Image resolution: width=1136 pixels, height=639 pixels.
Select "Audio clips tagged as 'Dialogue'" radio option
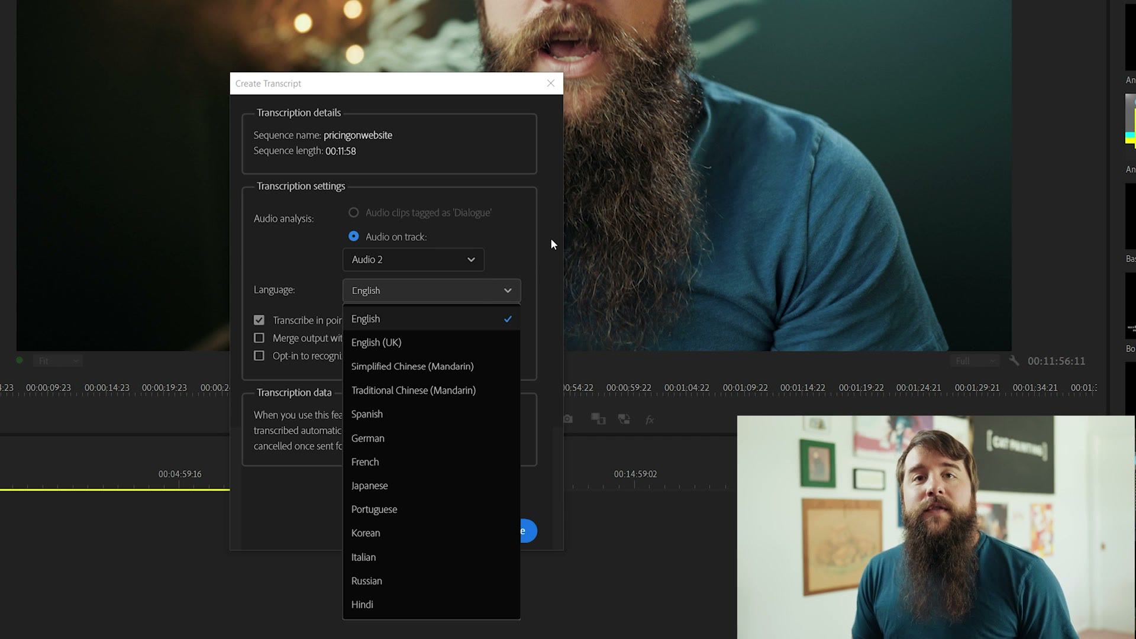[354, 212]
